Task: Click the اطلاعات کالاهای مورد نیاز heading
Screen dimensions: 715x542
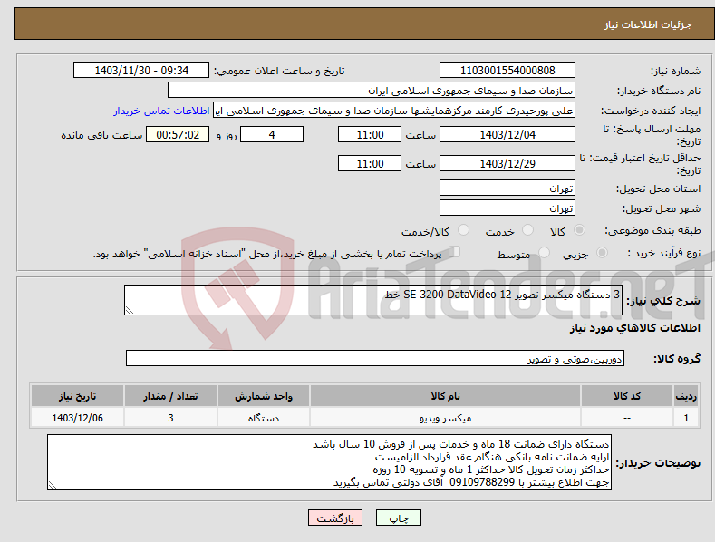Action: point(634,328)
